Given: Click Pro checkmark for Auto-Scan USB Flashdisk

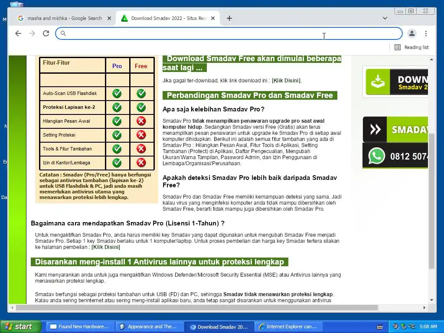Looking at the screenshot, I should click(117, 94).
